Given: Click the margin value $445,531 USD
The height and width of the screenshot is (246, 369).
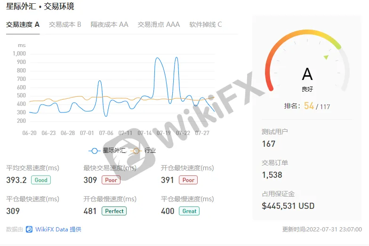Looking at the screenshot, I should pyautogui.click(x=288, y=206).
